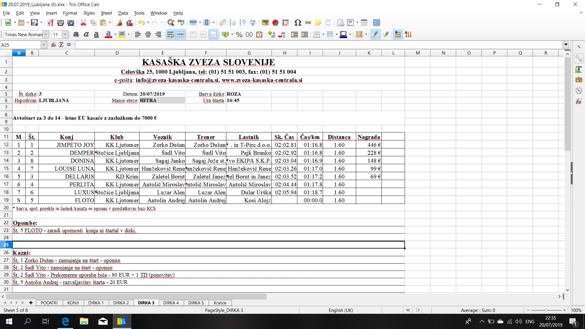The width and height of the screenshot is (585, 329).
Task: Click the Insert Chart icon
Action: click(275, 23)
